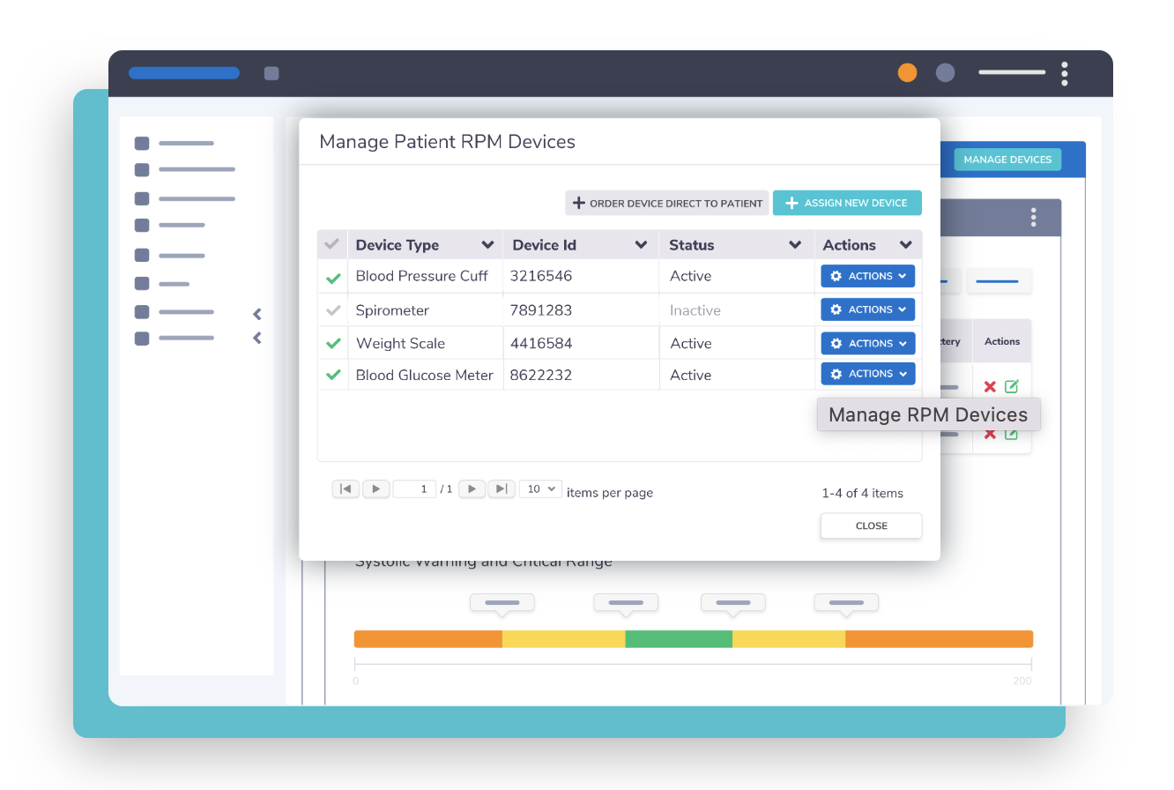Click green segment of systolic range bar
1174x790 pixels.
coord(679,639)
